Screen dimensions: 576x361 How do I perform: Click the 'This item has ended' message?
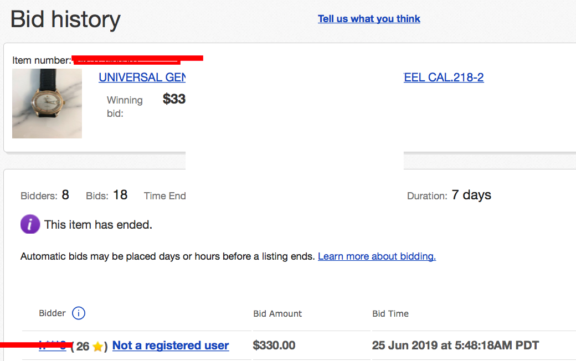(x=98, y=225)
